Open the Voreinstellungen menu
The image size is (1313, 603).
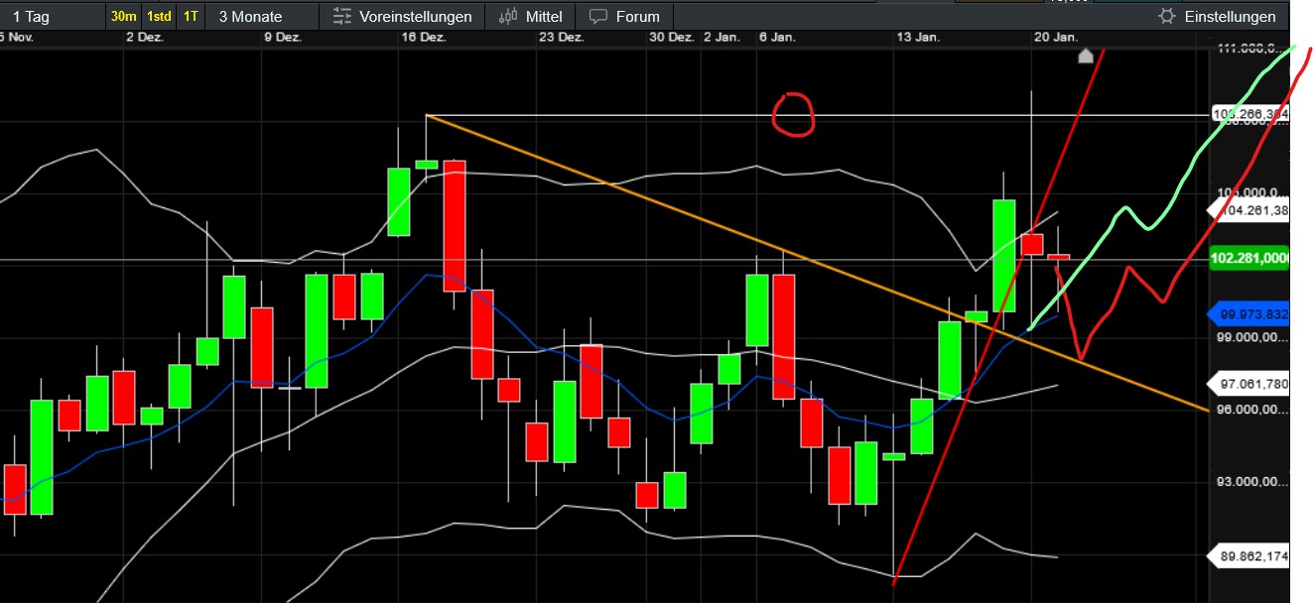click(402, 16)
